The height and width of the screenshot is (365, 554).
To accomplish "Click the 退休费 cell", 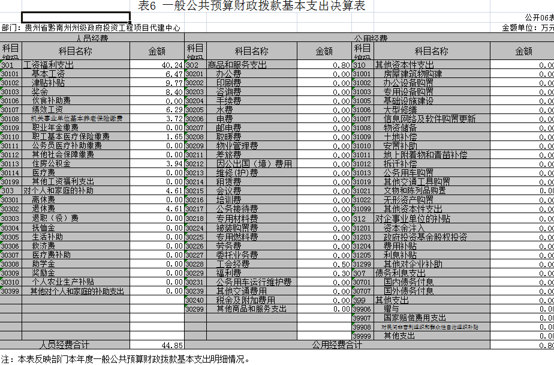I will (76, 209).
